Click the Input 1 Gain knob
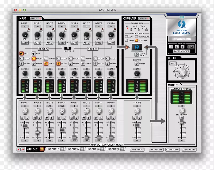Image resolution: width=214 pixels, height=170 pixels. [25, 35]
